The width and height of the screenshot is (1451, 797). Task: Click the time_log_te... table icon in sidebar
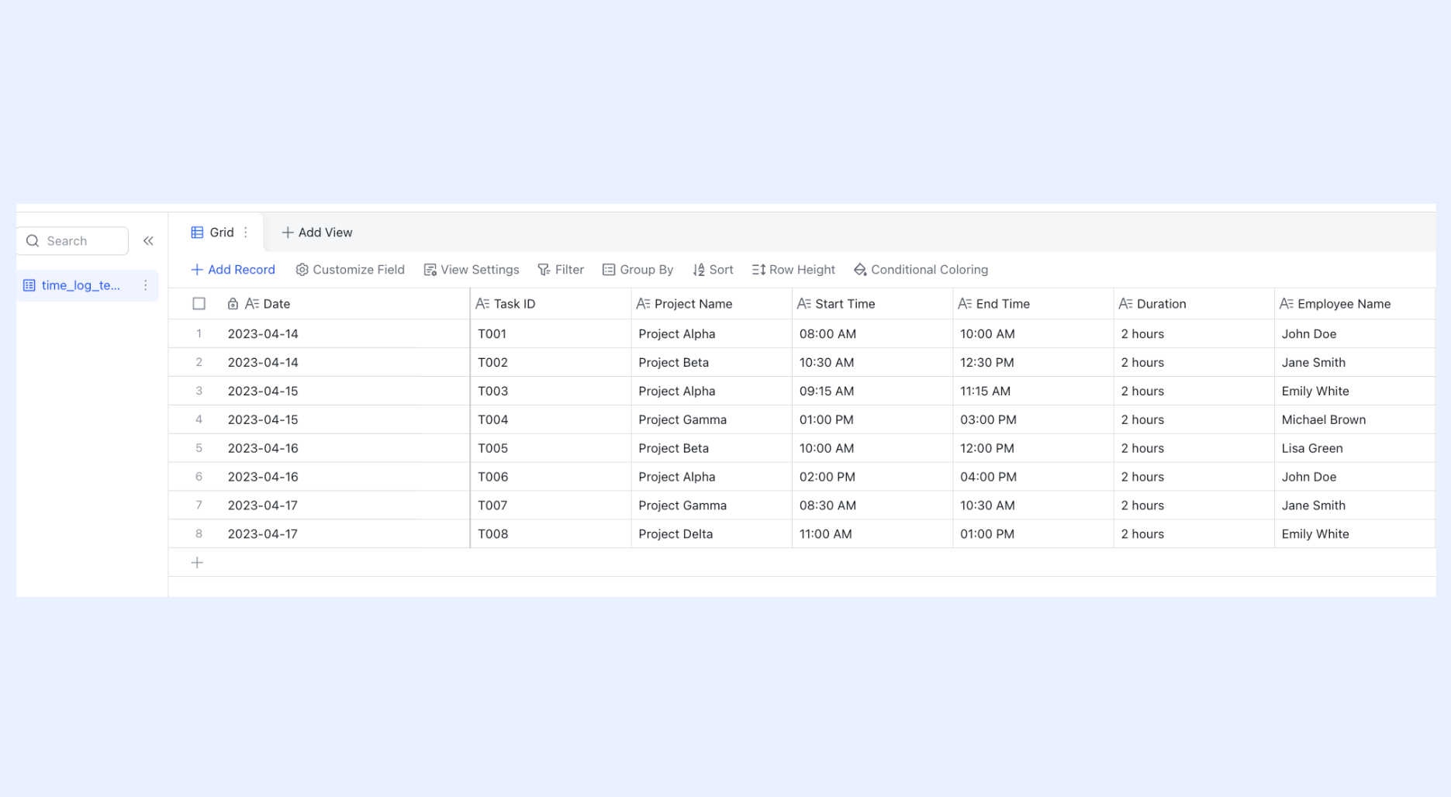tap(29, 285)
